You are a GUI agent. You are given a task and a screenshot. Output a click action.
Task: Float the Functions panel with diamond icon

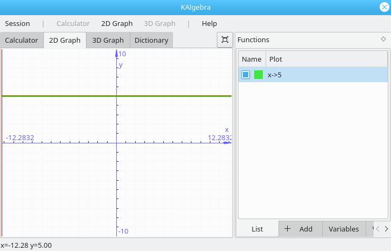coord(383,39)
